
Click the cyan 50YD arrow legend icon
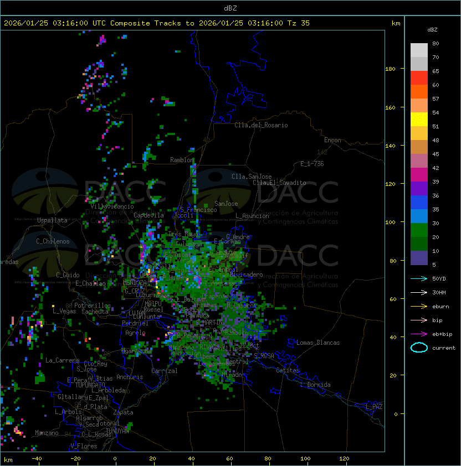pos(419,278)
